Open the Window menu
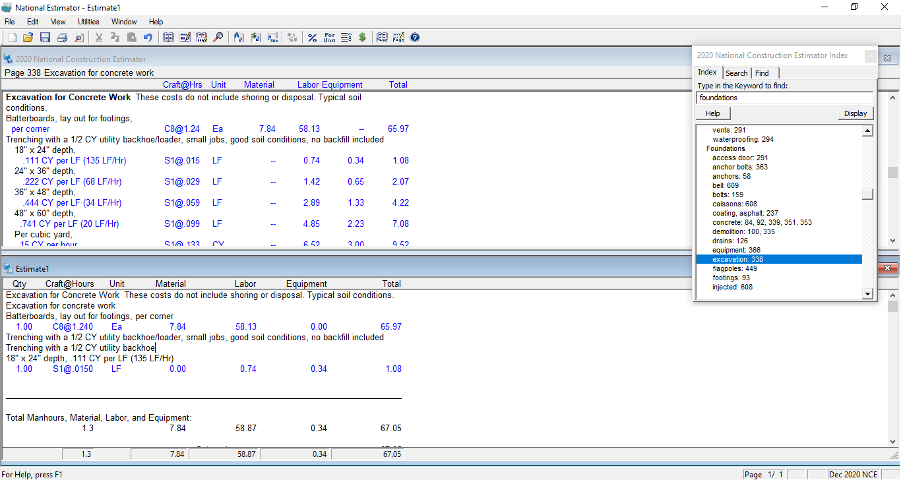The image size is (901, 480). 124,22
